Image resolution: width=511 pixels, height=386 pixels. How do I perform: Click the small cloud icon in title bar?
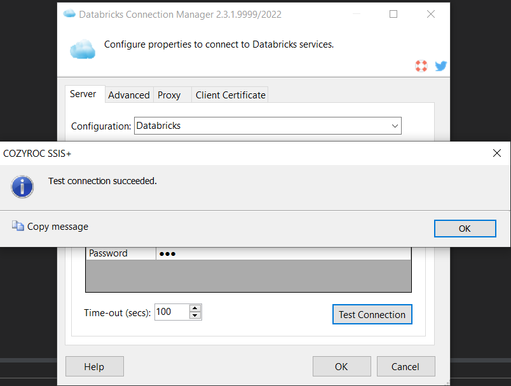click(69, 14)
